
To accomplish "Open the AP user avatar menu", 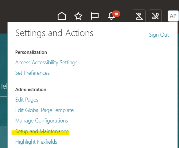I will [x=173, y=16].
